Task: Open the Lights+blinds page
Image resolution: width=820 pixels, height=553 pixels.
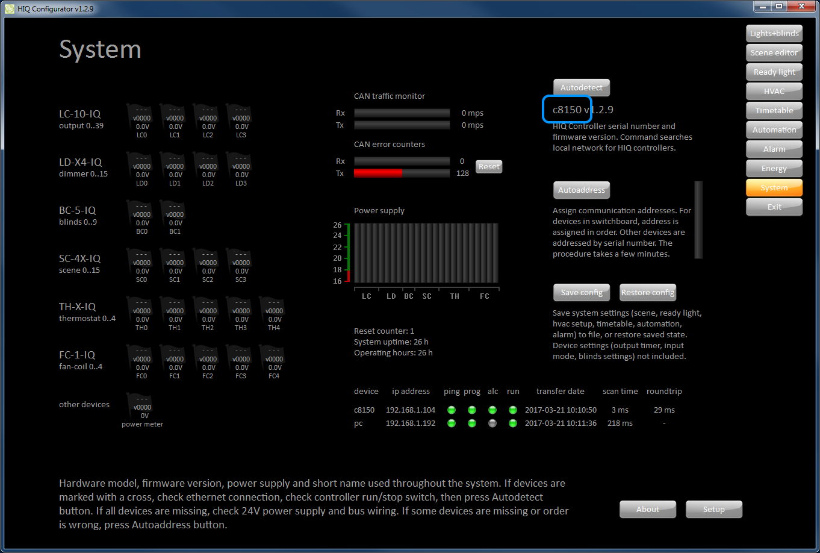Action: point(774,34)
